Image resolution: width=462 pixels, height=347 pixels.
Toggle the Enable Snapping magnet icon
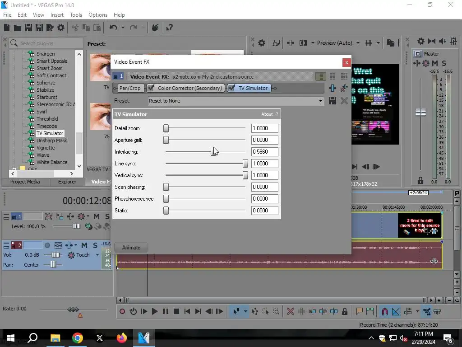pyautogui.click(x=384, y=311)
